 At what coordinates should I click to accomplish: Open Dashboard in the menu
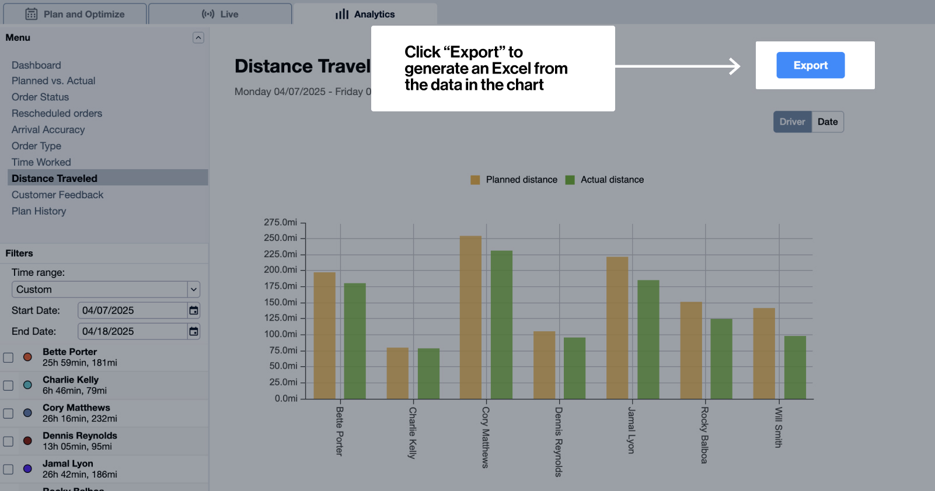(36, 65)
